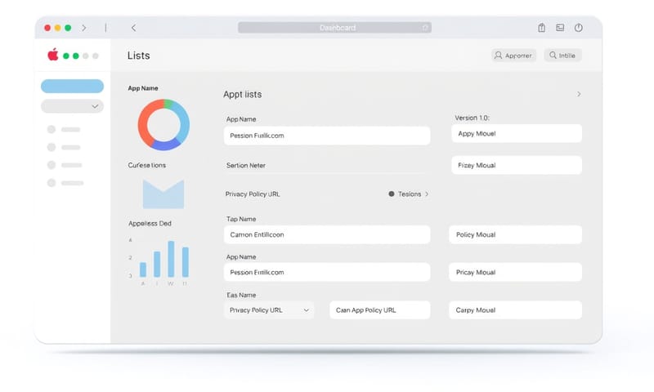
Task: Go forward using the right chevron
Action: pos(84,28)
